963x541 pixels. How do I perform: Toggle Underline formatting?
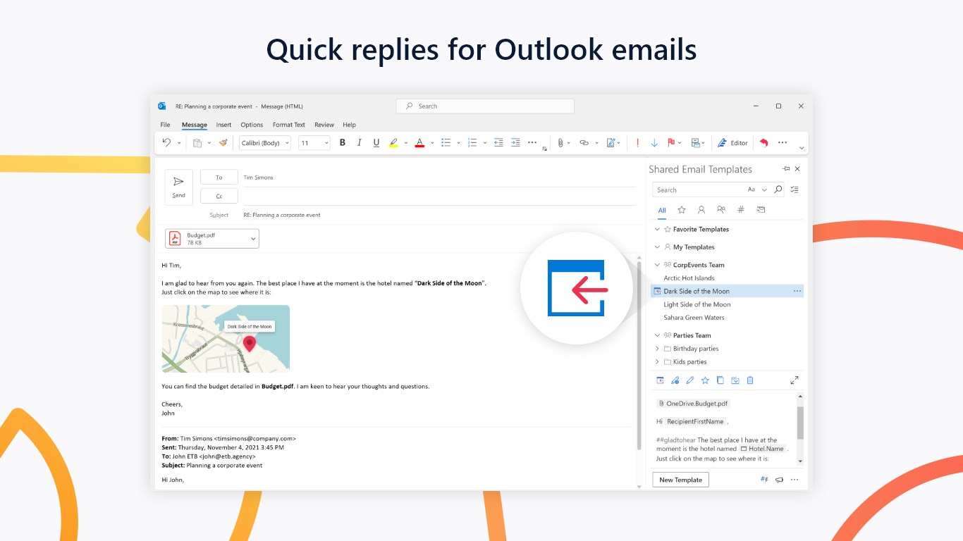click(376, 142)
